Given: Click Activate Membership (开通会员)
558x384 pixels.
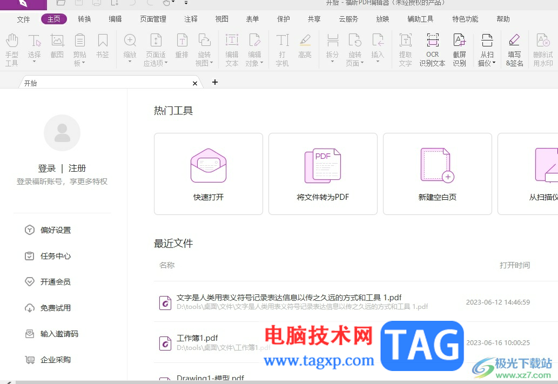Looking at the screenshot, I should pos(48,282).
